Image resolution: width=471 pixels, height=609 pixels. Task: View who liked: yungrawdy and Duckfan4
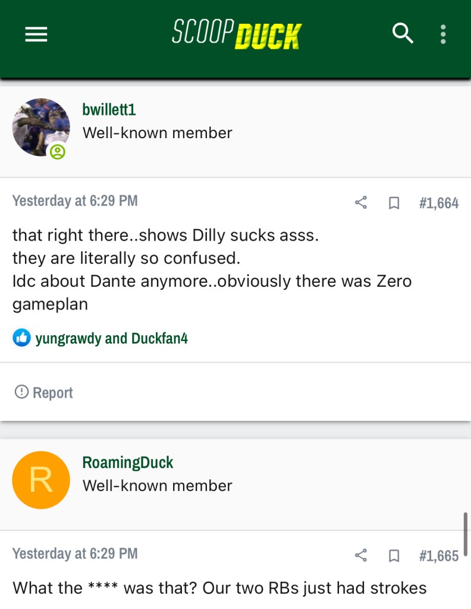coord(111,339)
